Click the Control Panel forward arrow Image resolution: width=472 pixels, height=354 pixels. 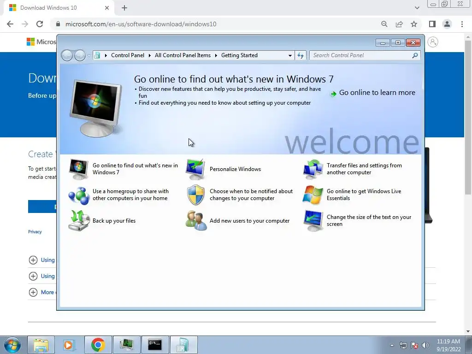tap(80, 55)
